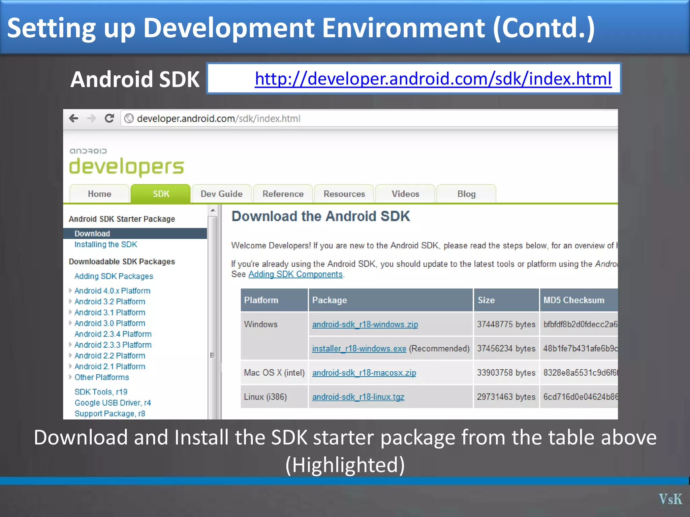Open Adding SDK Packages link

click(114, 276)
